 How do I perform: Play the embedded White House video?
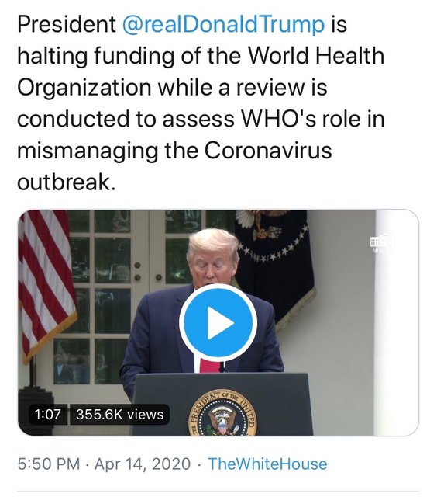click(x=218, y=323)
